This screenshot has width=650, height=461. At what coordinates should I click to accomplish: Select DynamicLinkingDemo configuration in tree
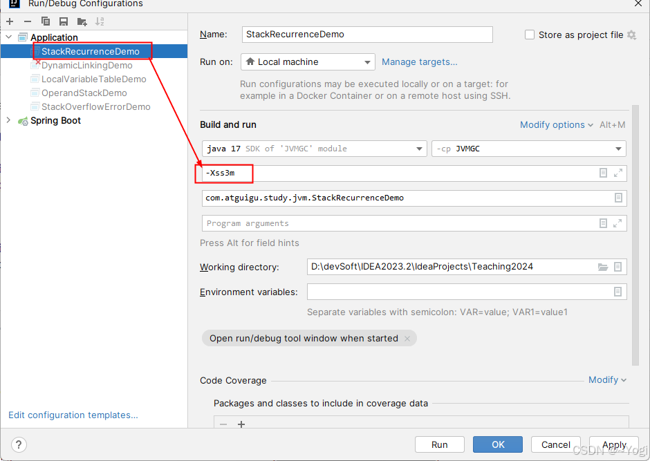tap(86, 66)
